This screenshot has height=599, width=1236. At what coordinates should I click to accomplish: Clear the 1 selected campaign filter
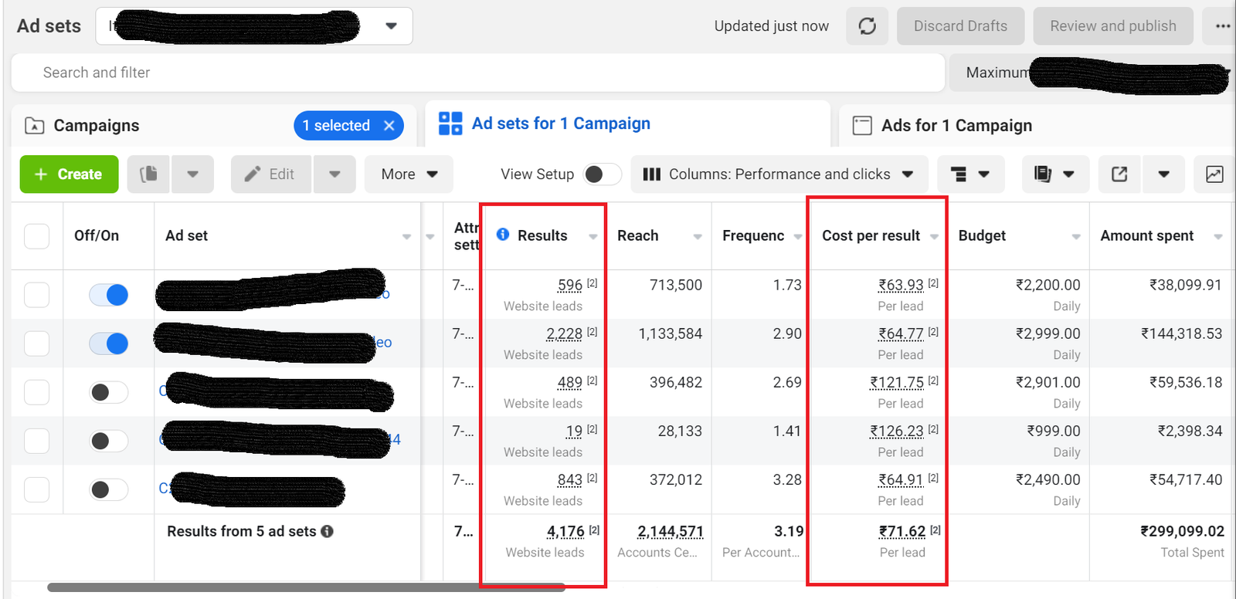coord(389,126)
